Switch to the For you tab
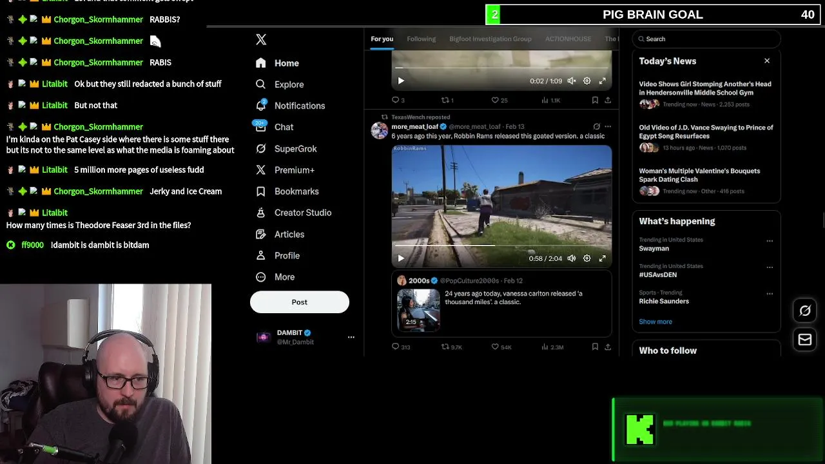 pyautogui.click(x=382, y=39)
